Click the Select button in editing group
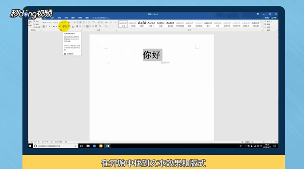Viewport: 304px width, 169px height. [x=268, y=27]
